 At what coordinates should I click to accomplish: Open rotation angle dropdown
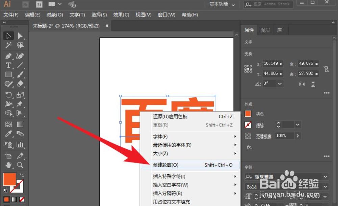tap(280, 84)
